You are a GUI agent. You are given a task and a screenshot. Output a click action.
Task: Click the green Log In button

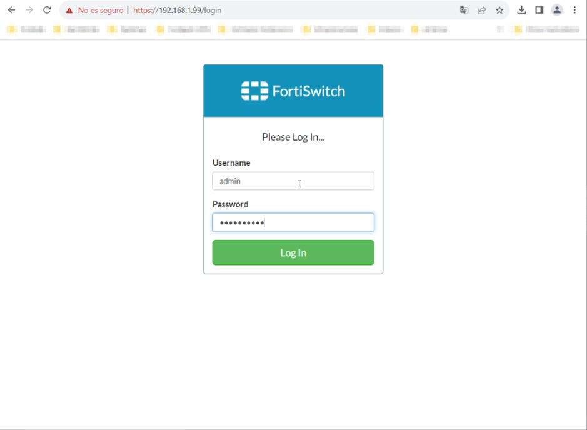tap(293, 252)
